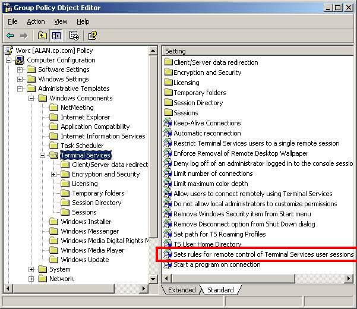Select Windows Media Player in the tree
357x309 pixels.
coord(93,250)
